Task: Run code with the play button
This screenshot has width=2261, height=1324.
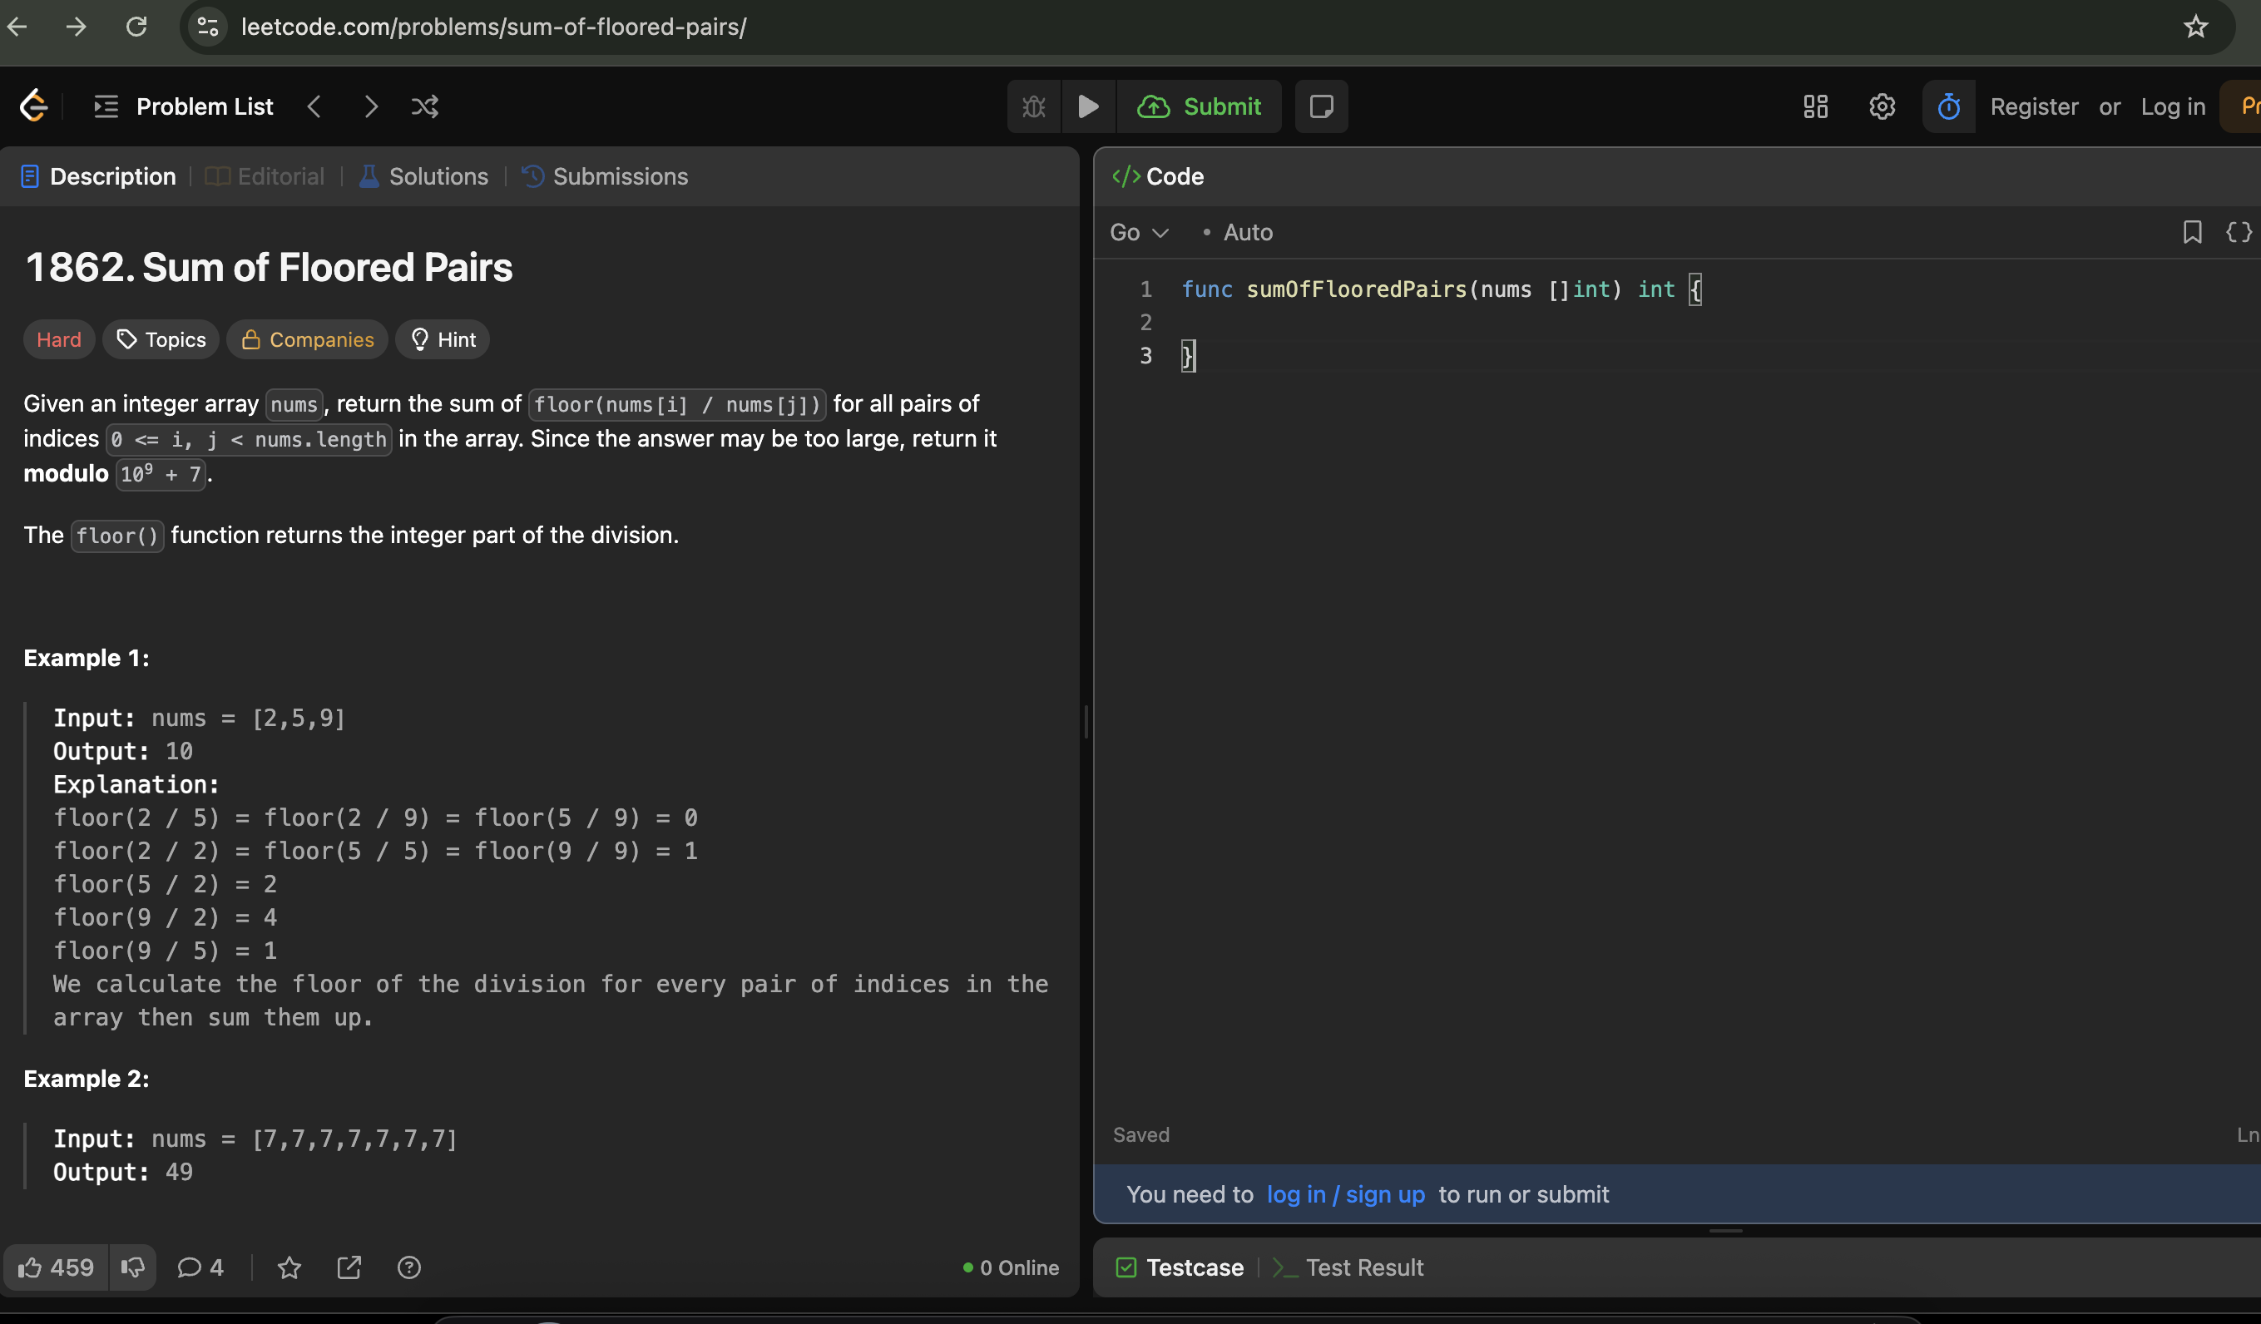Action: [x=1088, y=106]
